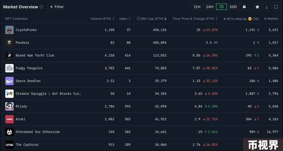Click Pudgy Penguins sales count 441
The height and width of the screenshot is (151, 283).
coord(128,68)
